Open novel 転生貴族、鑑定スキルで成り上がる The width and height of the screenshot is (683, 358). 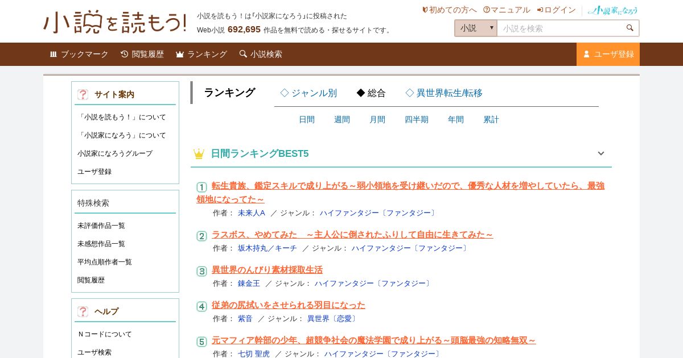[401, 193]
